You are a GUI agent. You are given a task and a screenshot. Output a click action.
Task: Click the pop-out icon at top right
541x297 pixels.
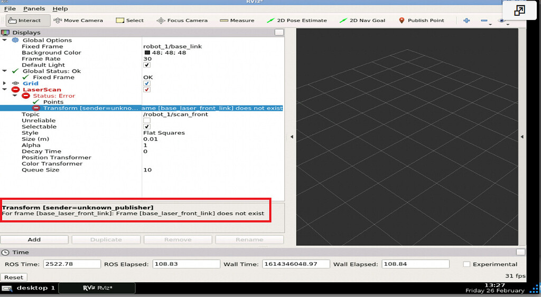519,11
